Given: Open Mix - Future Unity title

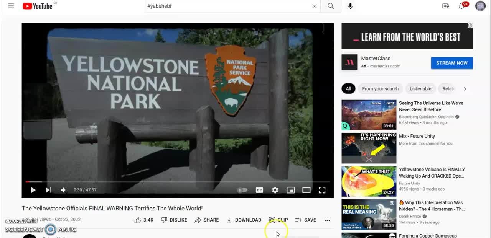Looking at the screenshot, I should pyautogui.click(x=417, y=136).
